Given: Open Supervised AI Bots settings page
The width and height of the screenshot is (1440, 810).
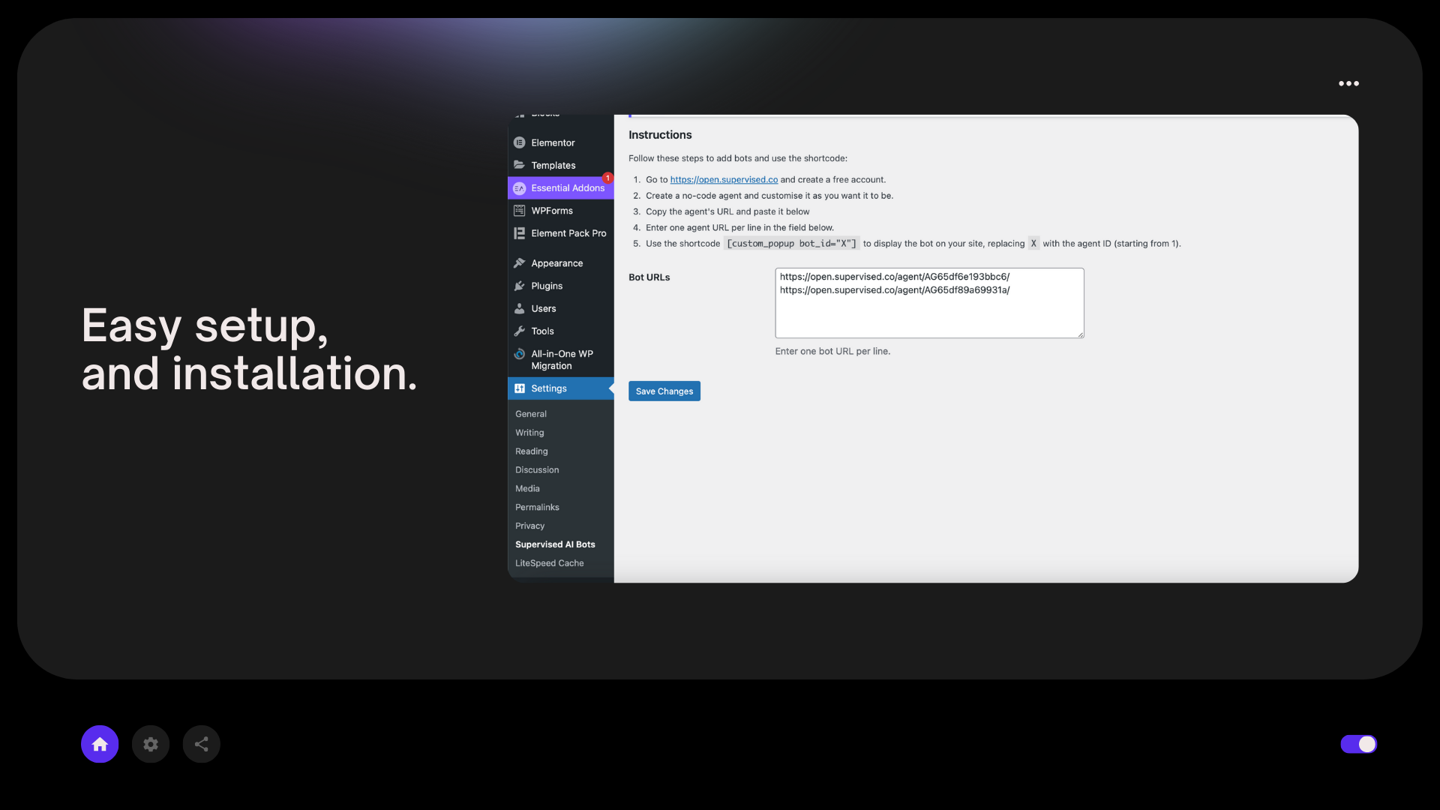Looking at the screenshot, I should pos(555,544).
